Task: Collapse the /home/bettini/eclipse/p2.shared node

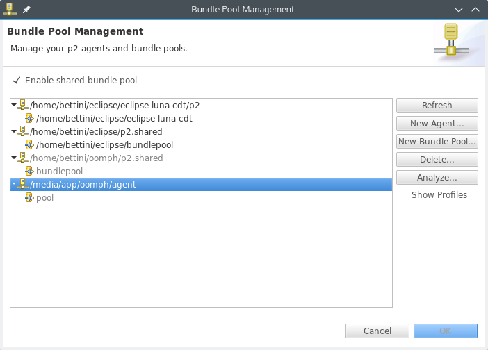Action: (x=14, y=131)
